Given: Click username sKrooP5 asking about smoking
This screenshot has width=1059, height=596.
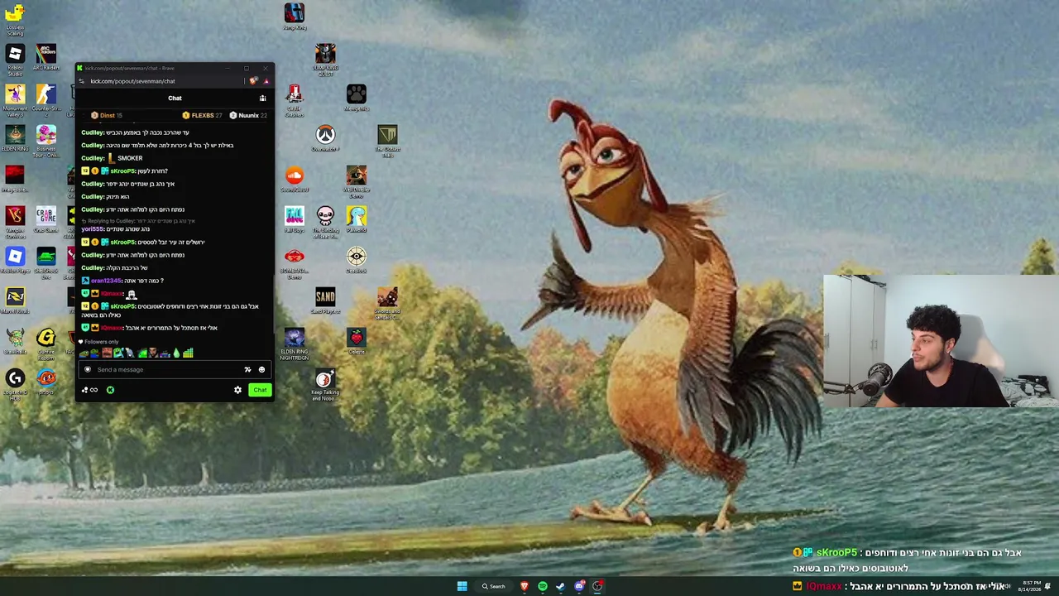Looking at the screenshot, I should [122, 171].
